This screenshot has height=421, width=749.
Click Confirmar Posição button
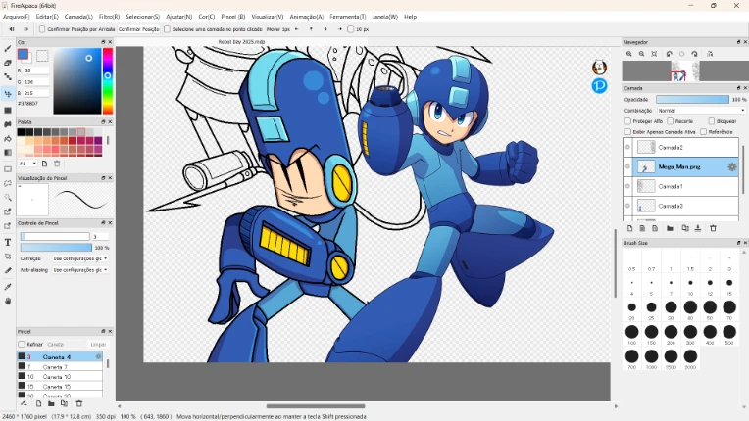click(138, 29)
